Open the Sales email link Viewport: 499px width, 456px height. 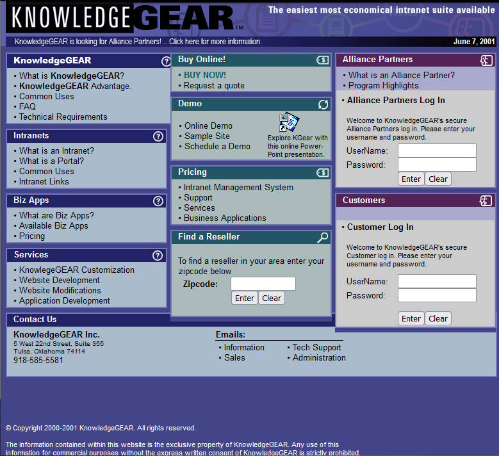click(x=234, y=357)
